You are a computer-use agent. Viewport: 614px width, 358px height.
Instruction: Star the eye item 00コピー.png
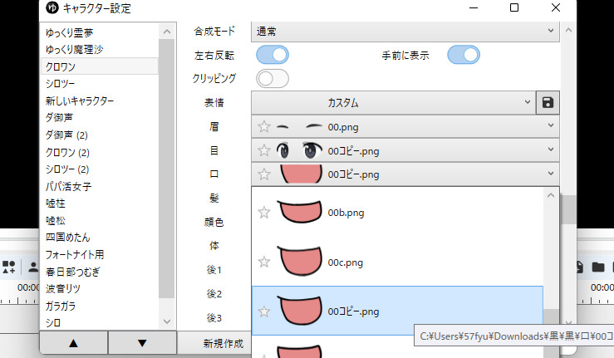click(x=264, y=150)
